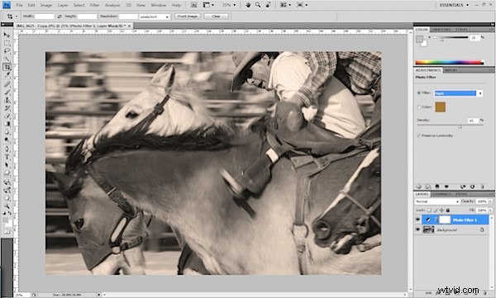496x298 pixels.
Task: Toggle lock transparent pixels
Action: click(x=429, y=210)
